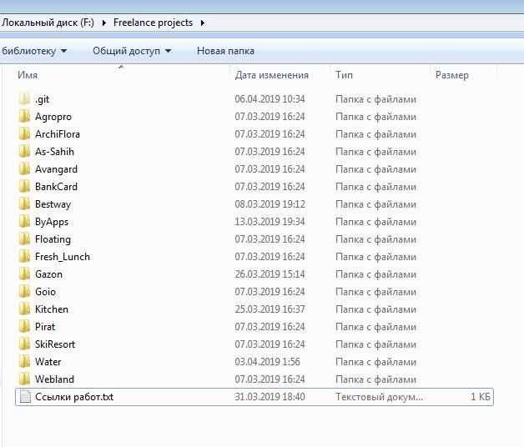
Task: Click the Bestway folder name
Action: tap(53, 204)
